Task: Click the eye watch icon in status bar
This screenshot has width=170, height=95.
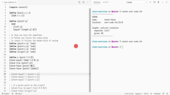Action: (12, 94)
